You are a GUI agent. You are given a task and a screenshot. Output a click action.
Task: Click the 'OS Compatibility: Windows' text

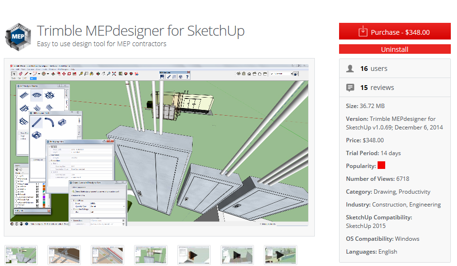tap(382, 239)
